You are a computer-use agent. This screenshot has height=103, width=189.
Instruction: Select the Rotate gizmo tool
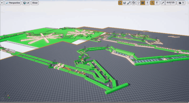(124, 3)
